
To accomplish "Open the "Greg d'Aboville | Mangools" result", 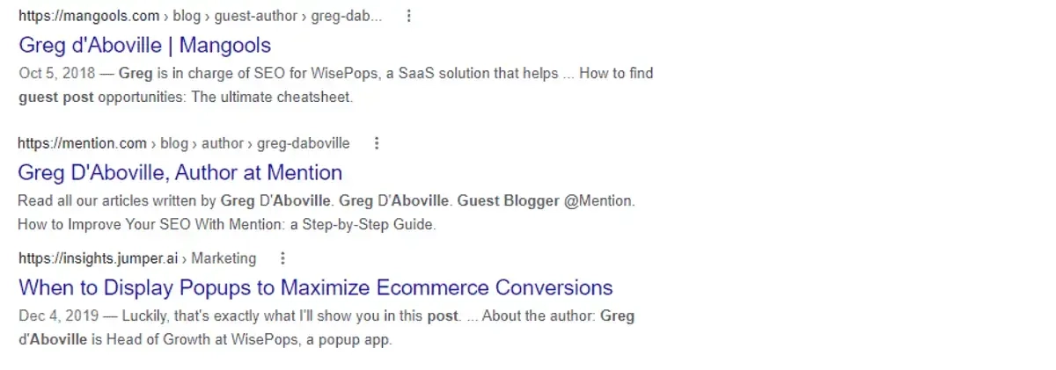I will pyautogui.click(x=144, y=45).
